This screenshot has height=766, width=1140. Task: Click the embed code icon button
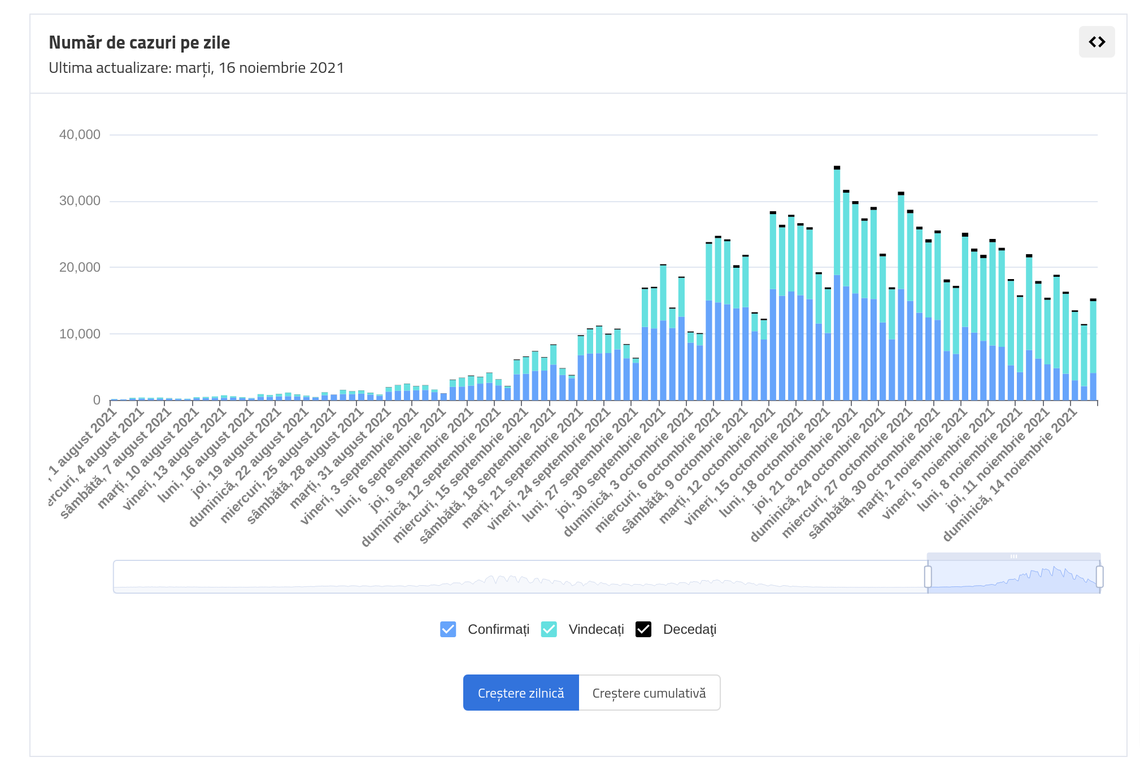tap(1096, 42)
